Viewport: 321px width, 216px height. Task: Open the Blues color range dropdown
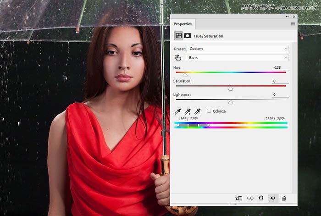(237, 58)
